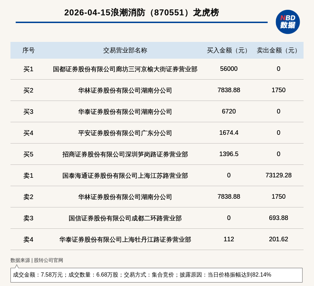Select 国都证券廊坊三河京榆大街证券营业部 in the 买1 row

pos(125,69)
